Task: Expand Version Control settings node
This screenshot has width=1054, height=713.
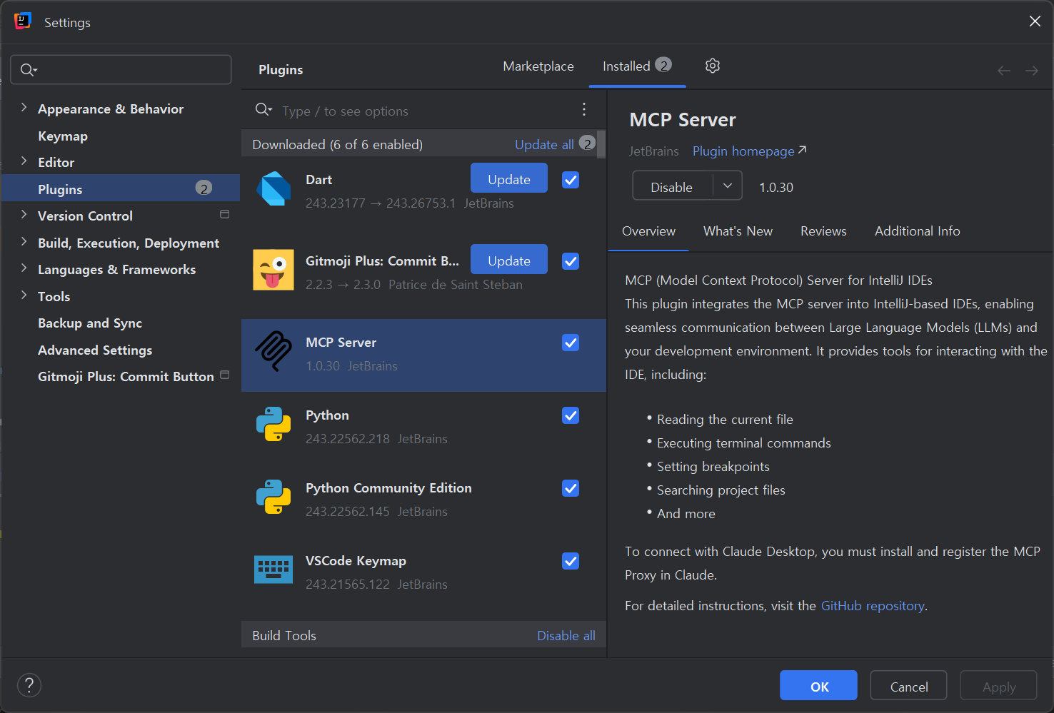Action: tap(24, 215)
